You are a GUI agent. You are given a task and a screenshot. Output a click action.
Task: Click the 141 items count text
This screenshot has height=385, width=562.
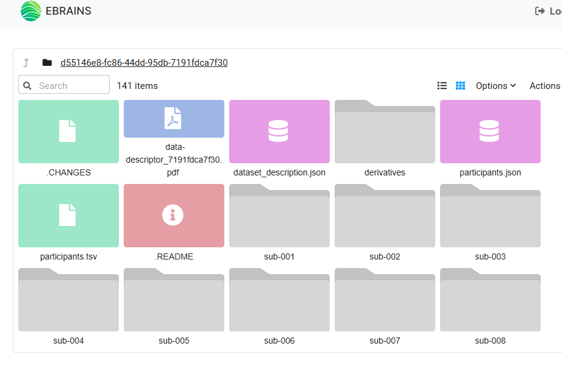click(x=137, y=86)
